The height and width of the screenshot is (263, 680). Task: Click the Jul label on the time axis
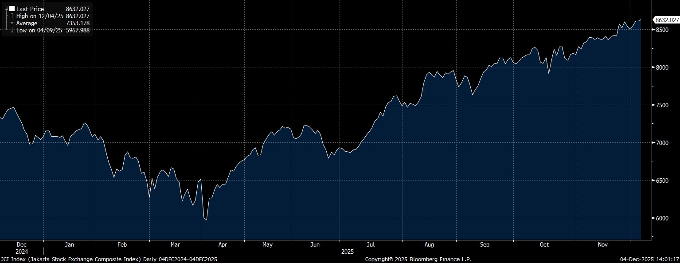[371, 244]
